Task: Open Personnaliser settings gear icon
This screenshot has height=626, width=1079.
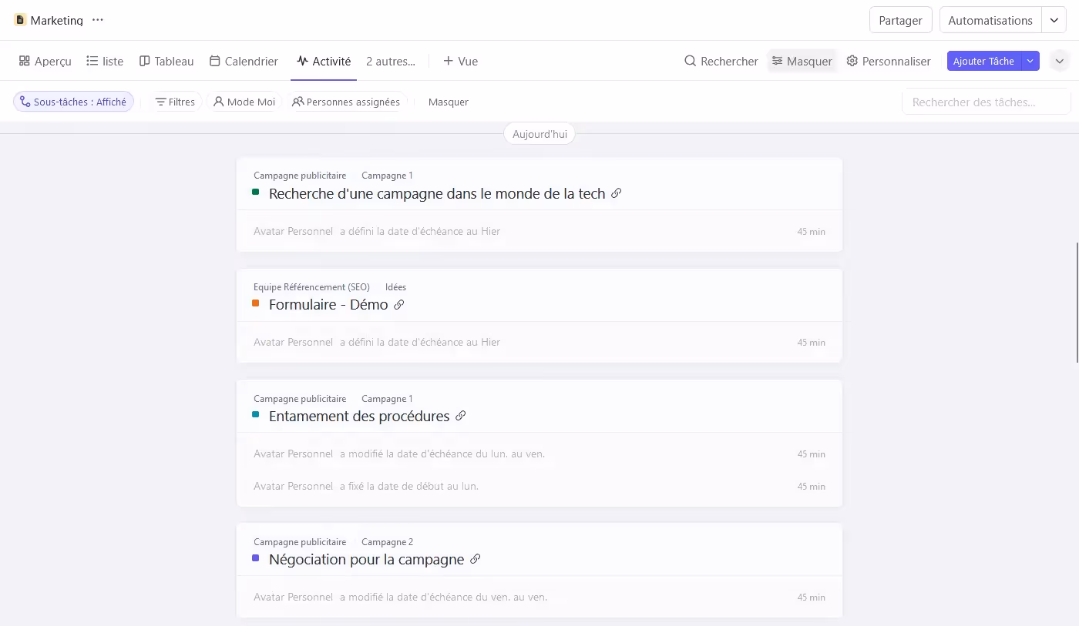Action: click(852, 61)
